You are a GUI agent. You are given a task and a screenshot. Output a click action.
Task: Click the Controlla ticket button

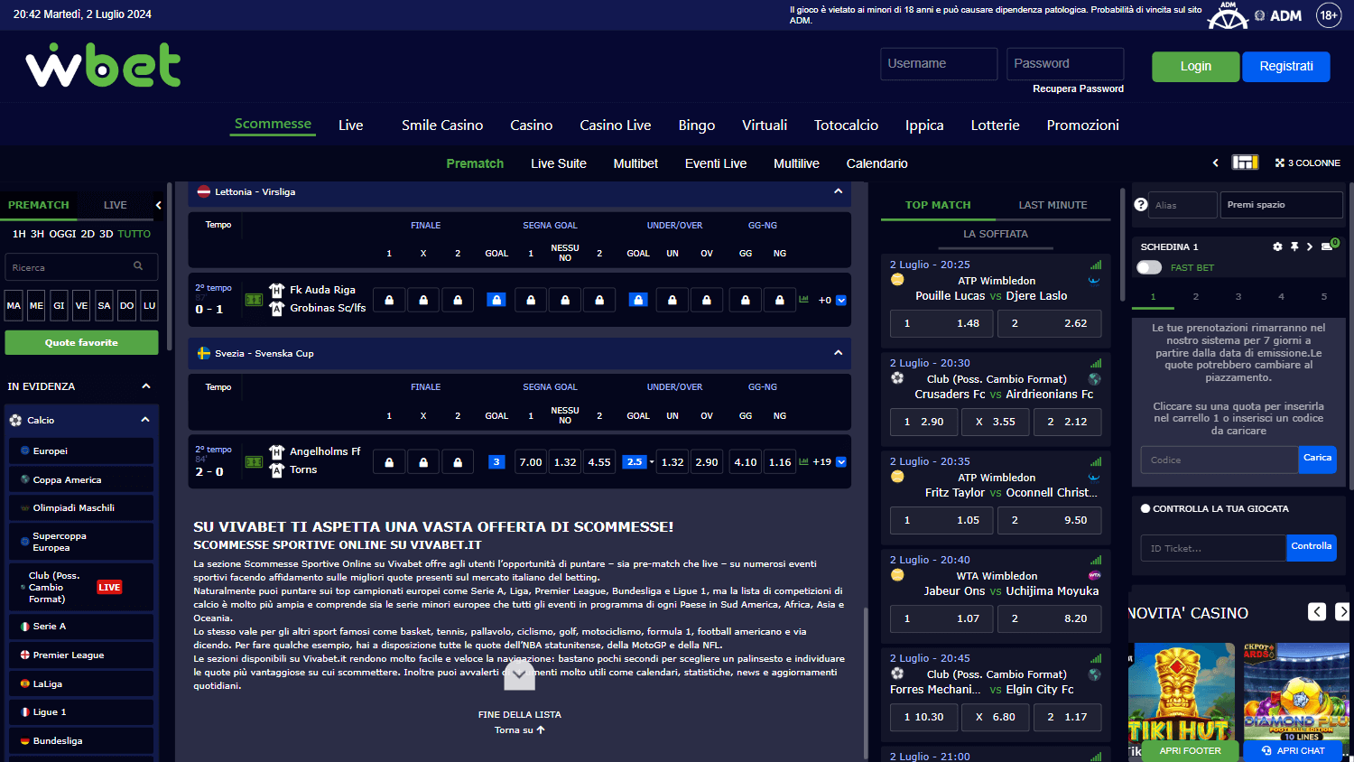(x=1311, y=547)
